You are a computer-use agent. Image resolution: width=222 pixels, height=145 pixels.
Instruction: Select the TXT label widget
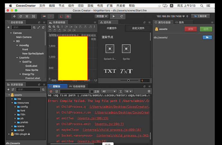coord(110,71)
